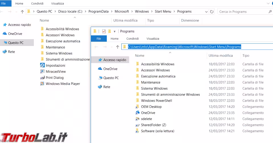Click the Esecuzione automatica folder icon in the back window

(42, 41)
